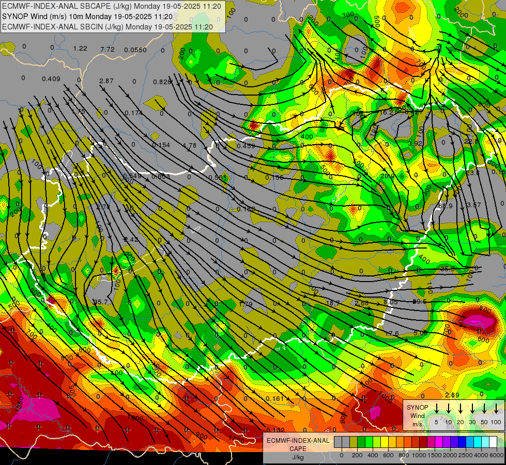Click the 18.7 value on the map
The image size is (506, 465).
coord(333,303)
